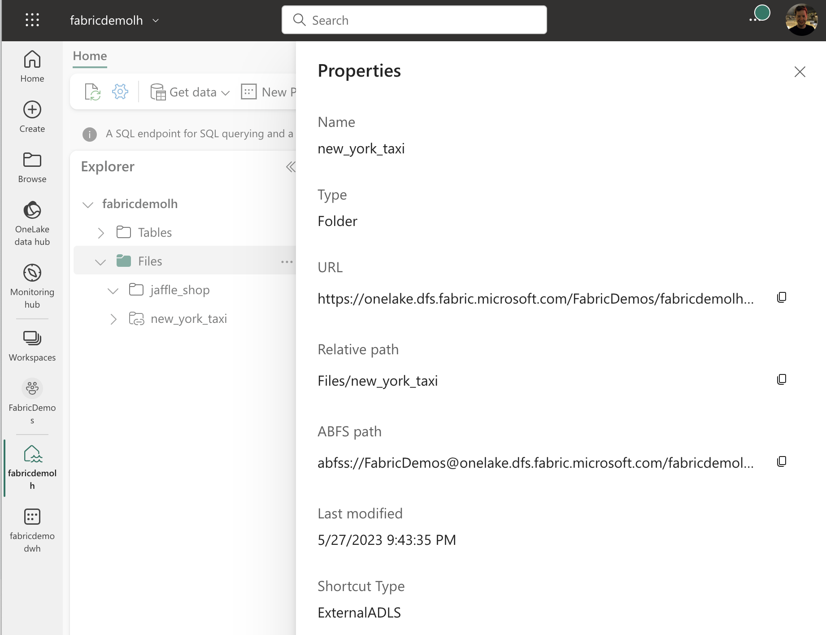
Task: Collapse the Explorer pane
Action: (290, 167)
